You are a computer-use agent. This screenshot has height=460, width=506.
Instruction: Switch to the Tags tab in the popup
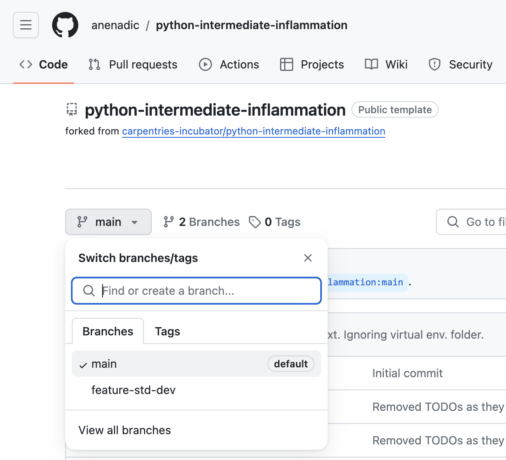[167, 331]
